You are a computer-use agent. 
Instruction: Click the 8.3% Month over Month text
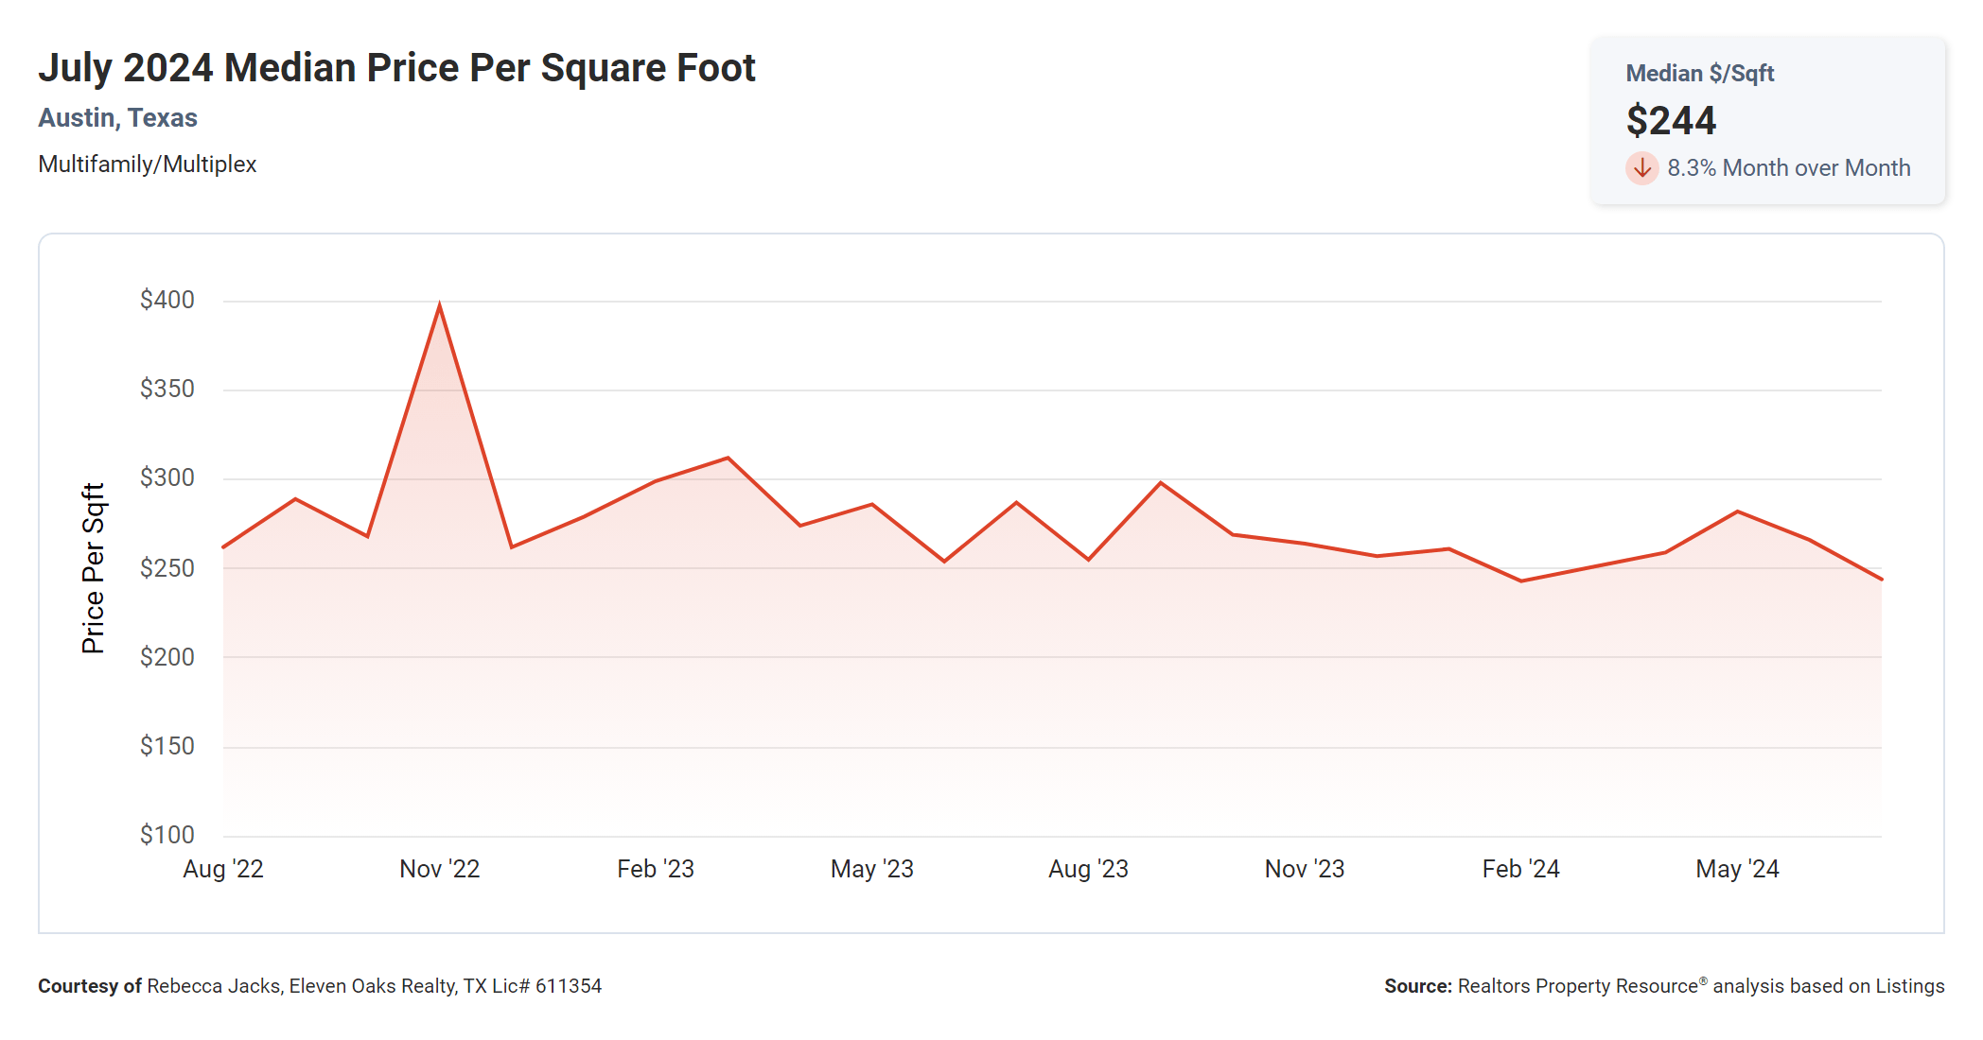1788,168
